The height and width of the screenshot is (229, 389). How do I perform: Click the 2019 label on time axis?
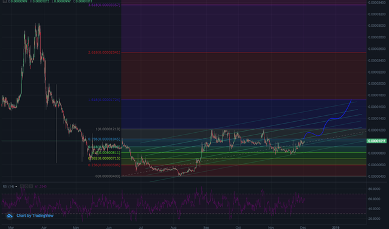tap(336, 227)
